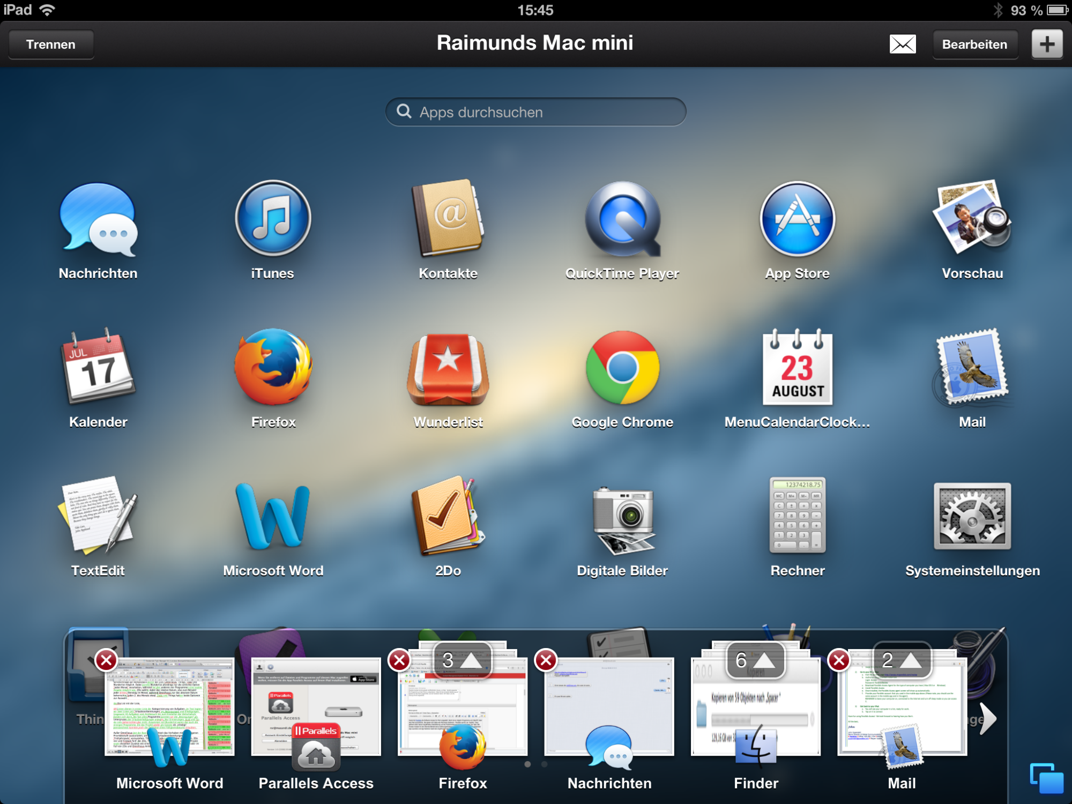
Task: Tap the Bearbeiten button
Action: click(x=974, y=44)
